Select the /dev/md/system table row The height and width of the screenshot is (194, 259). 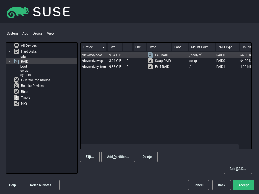94,67
